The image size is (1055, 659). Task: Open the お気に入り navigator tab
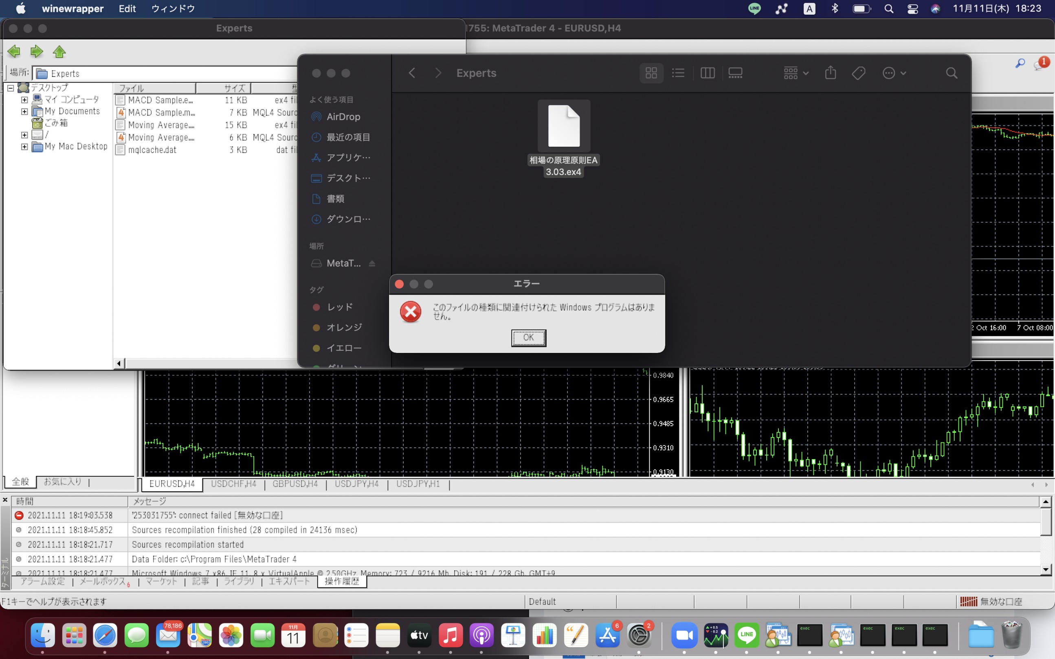[x=62, y=482]
